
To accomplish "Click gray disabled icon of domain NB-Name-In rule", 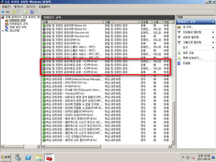I will [x=44, y=29].
